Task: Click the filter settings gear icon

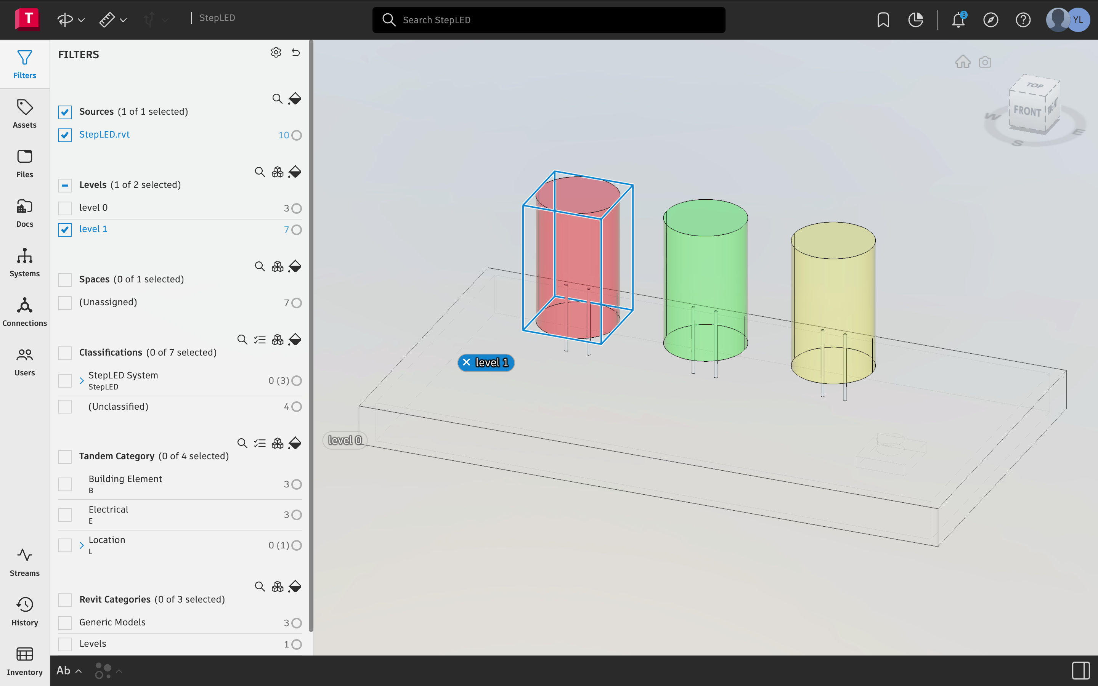Action: [x=276, y=53]
